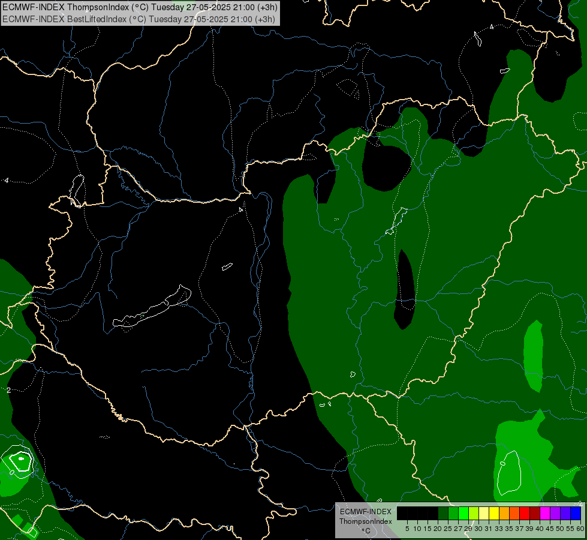Click the orange-red 35–37 legend swatch

tap(514, 513)
